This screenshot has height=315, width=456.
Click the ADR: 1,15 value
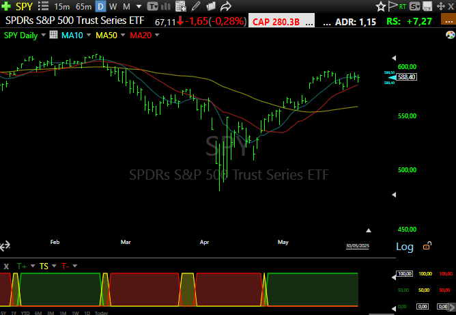tap(356, 22)
